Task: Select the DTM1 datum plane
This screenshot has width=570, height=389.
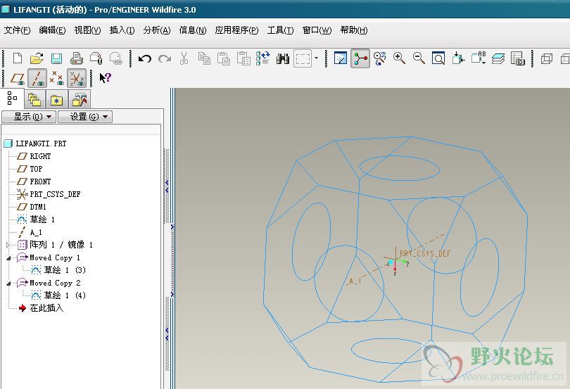Action: pyautogui.click(x=38, y=207)
